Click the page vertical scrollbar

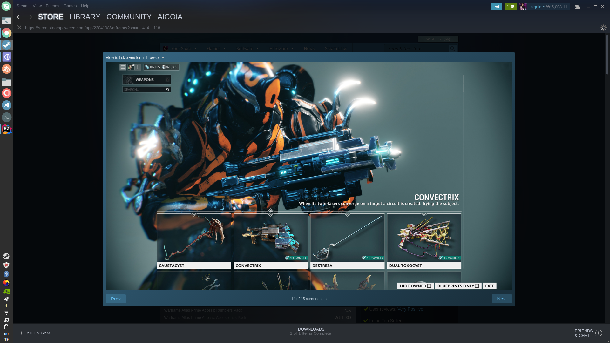[x=607, y=54]
